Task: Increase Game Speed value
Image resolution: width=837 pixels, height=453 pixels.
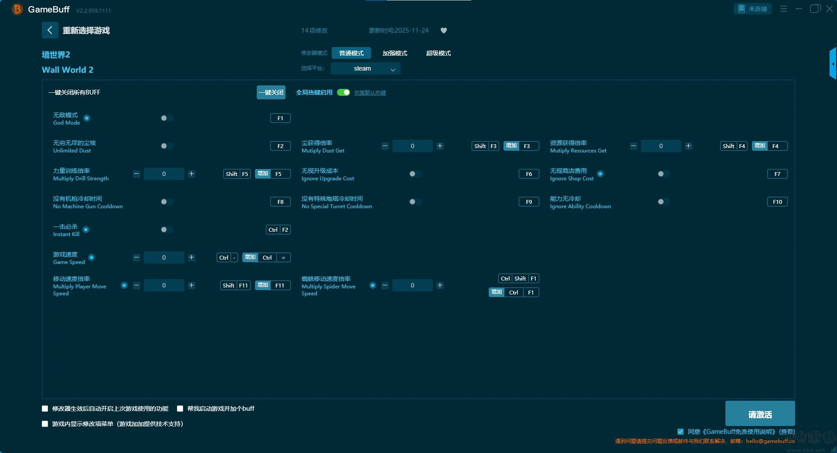Action: [191, 257]
